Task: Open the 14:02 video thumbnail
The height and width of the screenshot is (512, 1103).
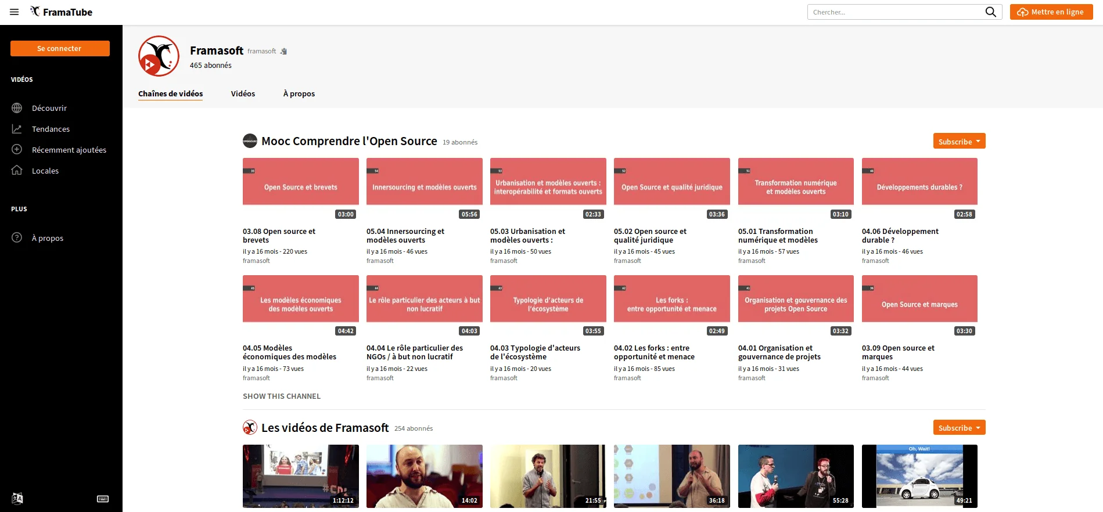Action: pos(425,476)
